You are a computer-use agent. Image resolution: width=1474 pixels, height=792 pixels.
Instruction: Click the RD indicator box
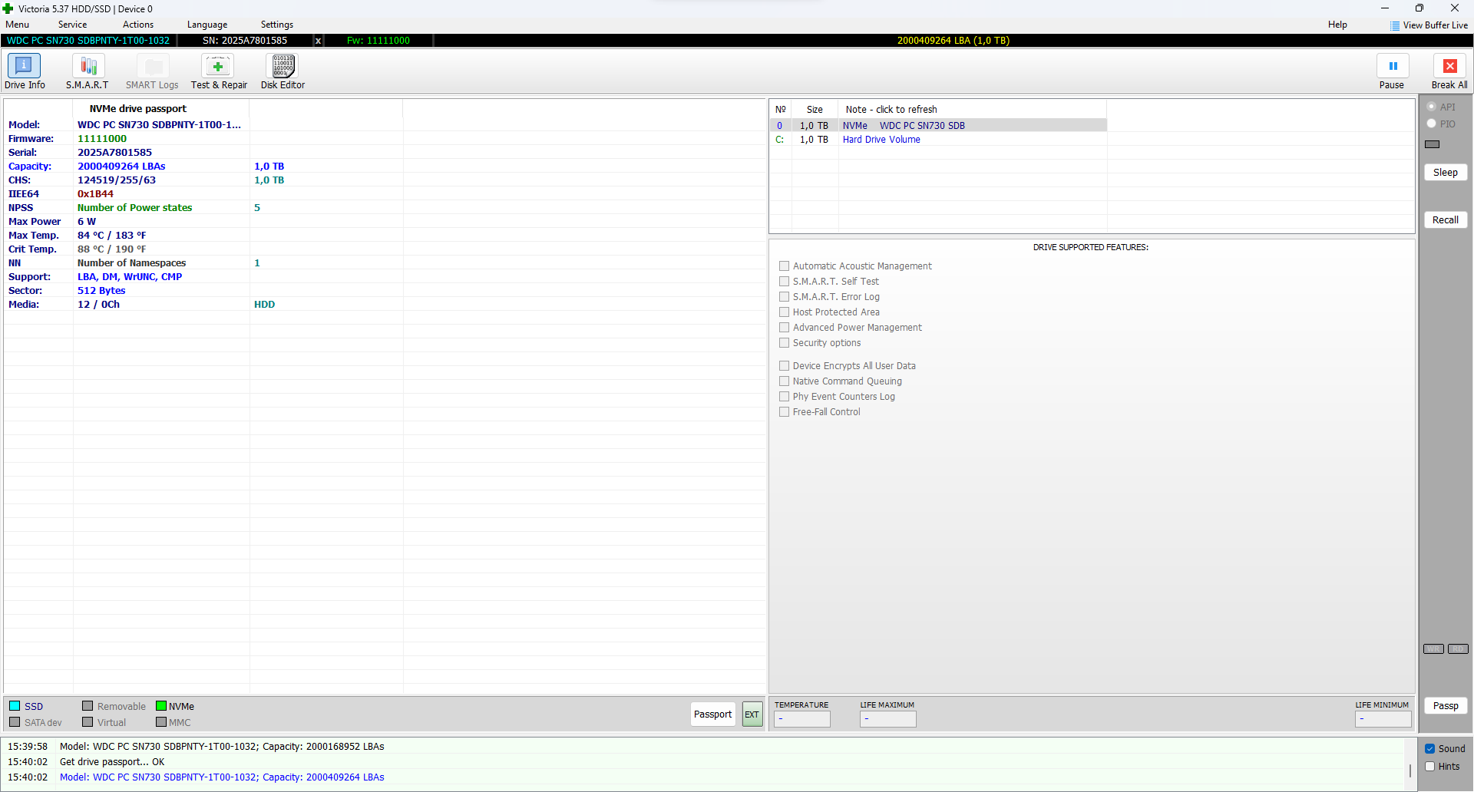1458,649
